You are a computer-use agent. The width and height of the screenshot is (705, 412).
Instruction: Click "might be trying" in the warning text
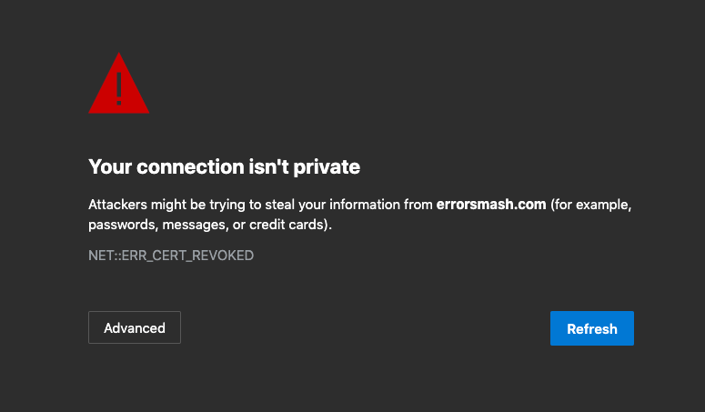(x=197, y=205)
